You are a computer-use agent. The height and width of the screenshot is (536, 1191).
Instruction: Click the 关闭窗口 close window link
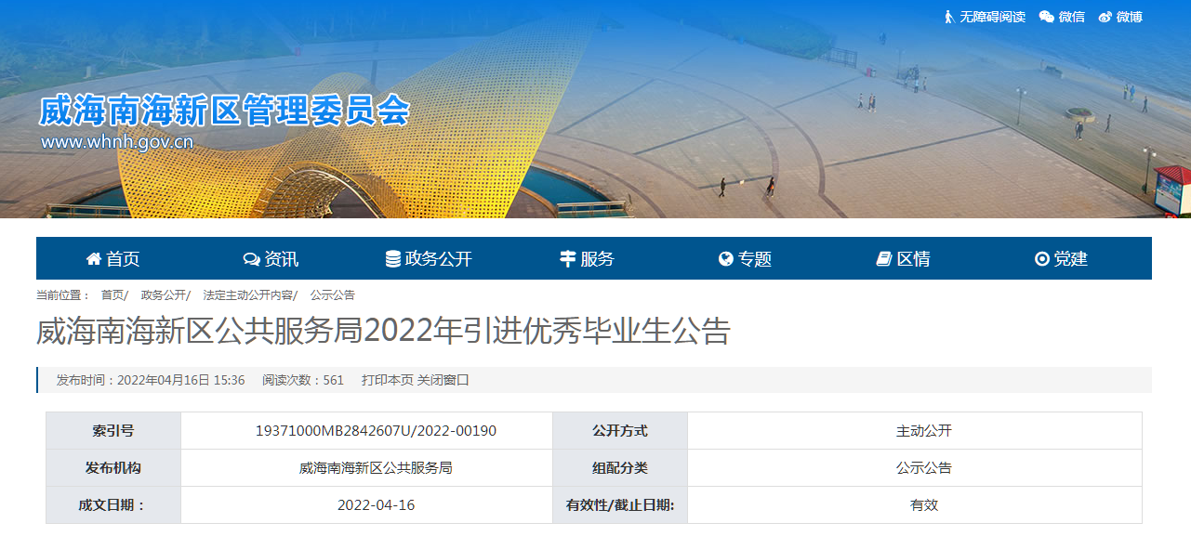tap(443, 380)
